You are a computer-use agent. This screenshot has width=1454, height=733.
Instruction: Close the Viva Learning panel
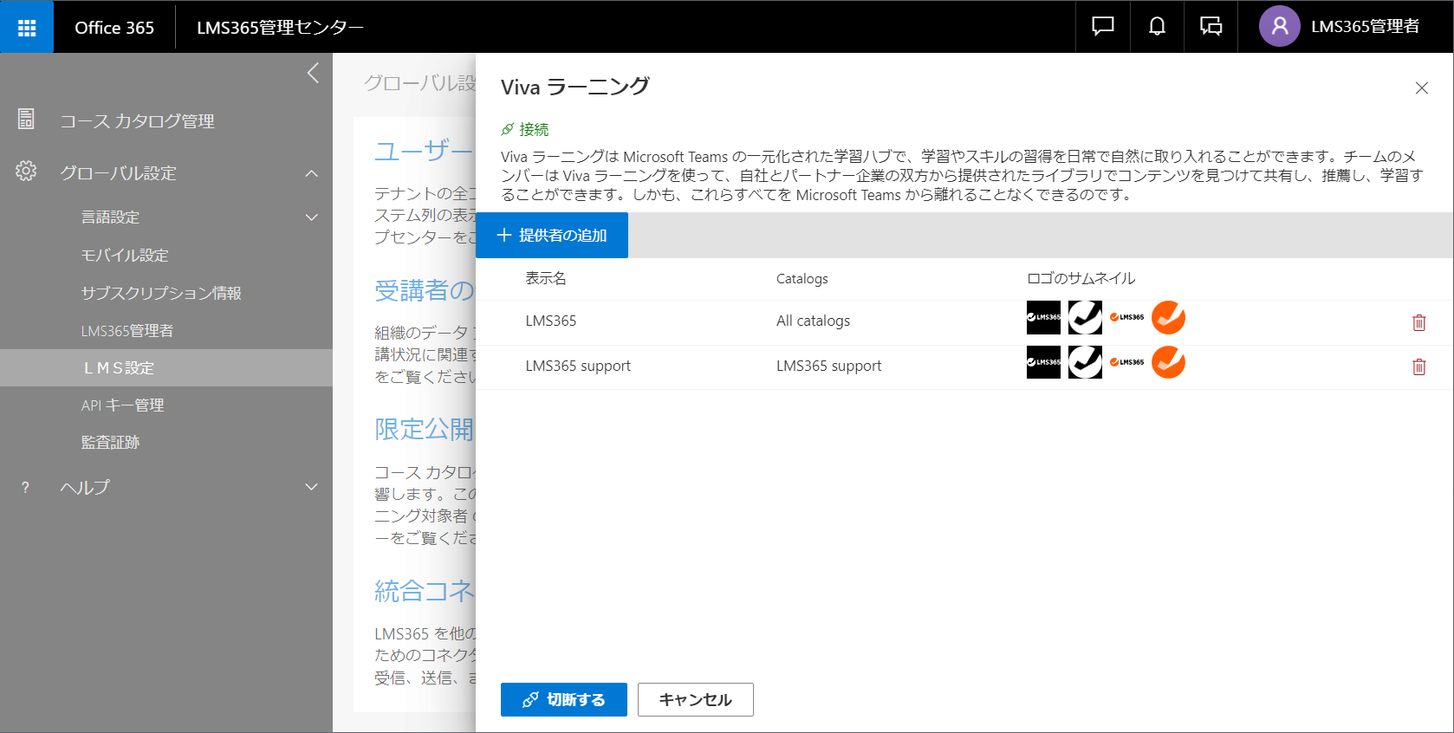[x=1422, y=88]
